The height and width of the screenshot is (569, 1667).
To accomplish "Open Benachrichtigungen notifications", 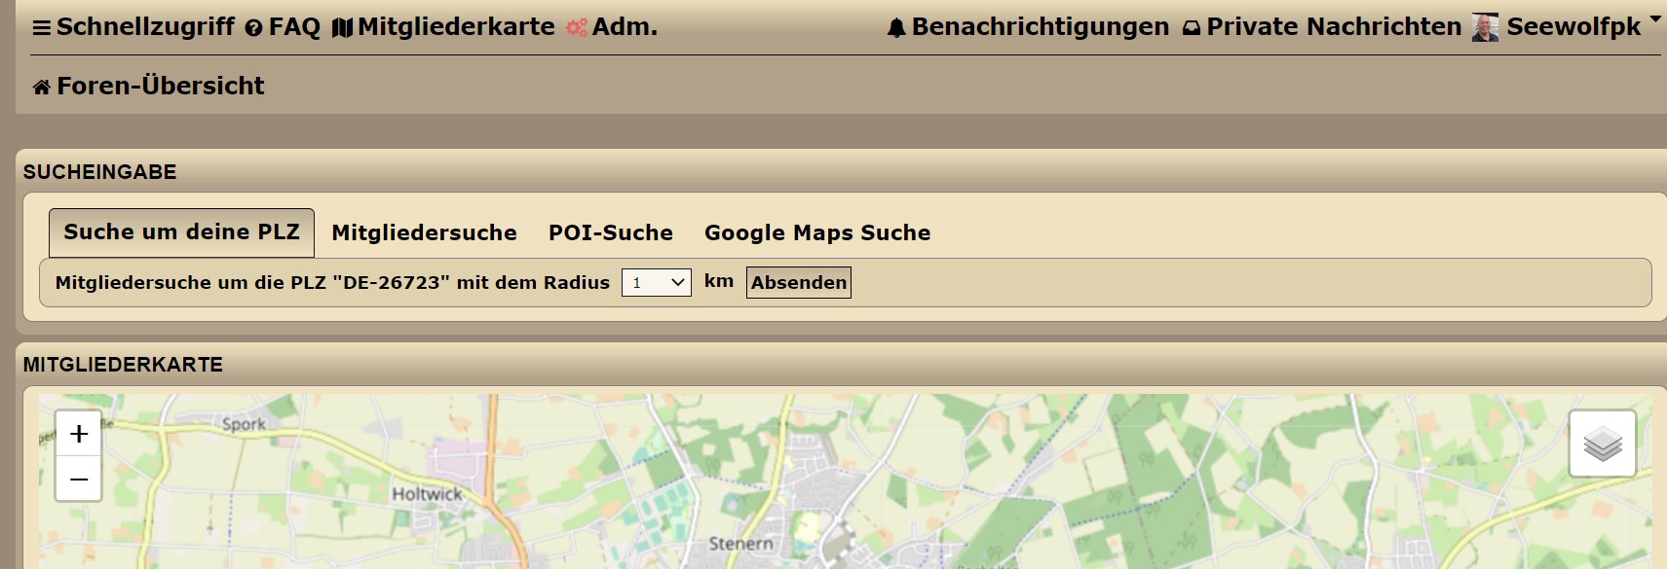I will (1028, 27).
